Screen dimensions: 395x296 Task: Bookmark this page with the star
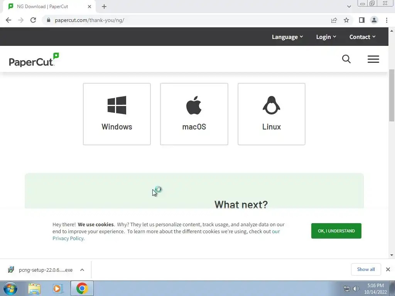tap(346, 20)
